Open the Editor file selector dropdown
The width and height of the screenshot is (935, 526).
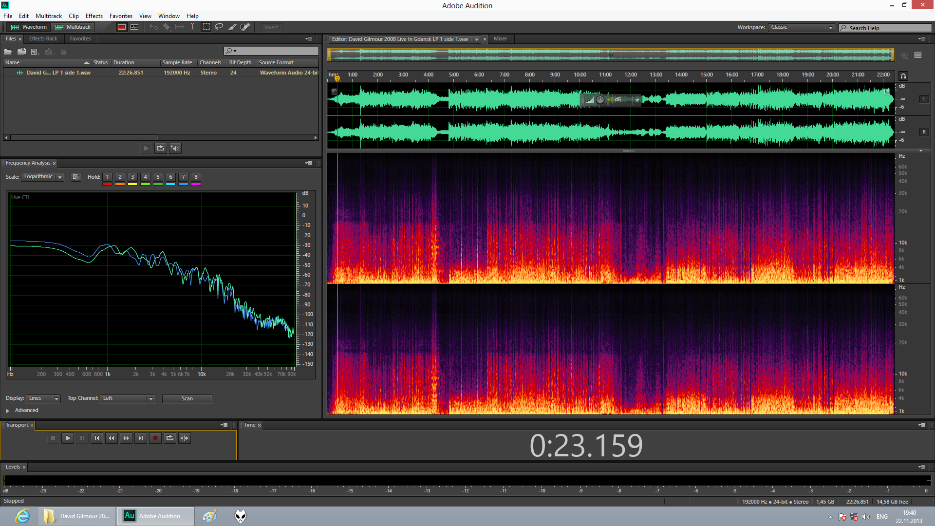coord(477,39)
